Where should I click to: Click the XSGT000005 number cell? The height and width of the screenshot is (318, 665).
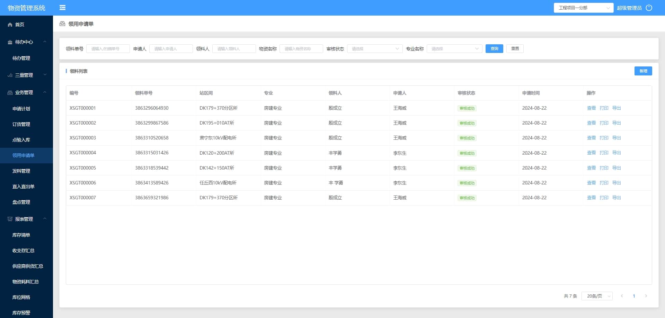click(83, 168)
